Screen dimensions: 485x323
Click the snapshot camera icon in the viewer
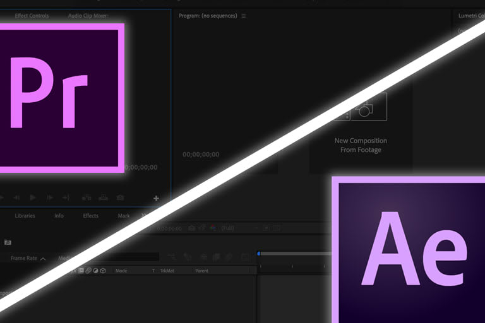click(190, 228)
